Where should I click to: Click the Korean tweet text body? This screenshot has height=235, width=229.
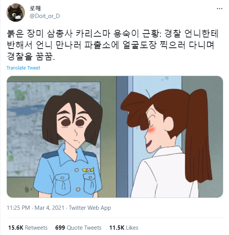(113, 45)
